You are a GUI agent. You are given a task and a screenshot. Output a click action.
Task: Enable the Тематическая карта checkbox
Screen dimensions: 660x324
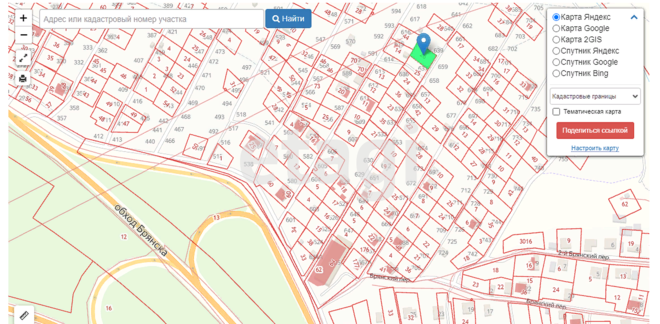[x=556, y=112]
